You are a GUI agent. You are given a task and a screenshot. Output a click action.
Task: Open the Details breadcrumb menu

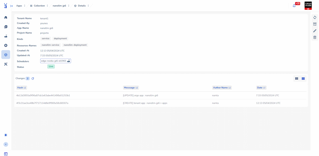[x=82, y=6]
